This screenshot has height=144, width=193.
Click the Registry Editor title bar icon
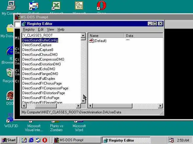(24, 24)
